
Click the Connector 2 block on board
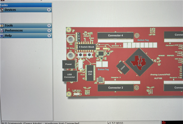(116, 88)
